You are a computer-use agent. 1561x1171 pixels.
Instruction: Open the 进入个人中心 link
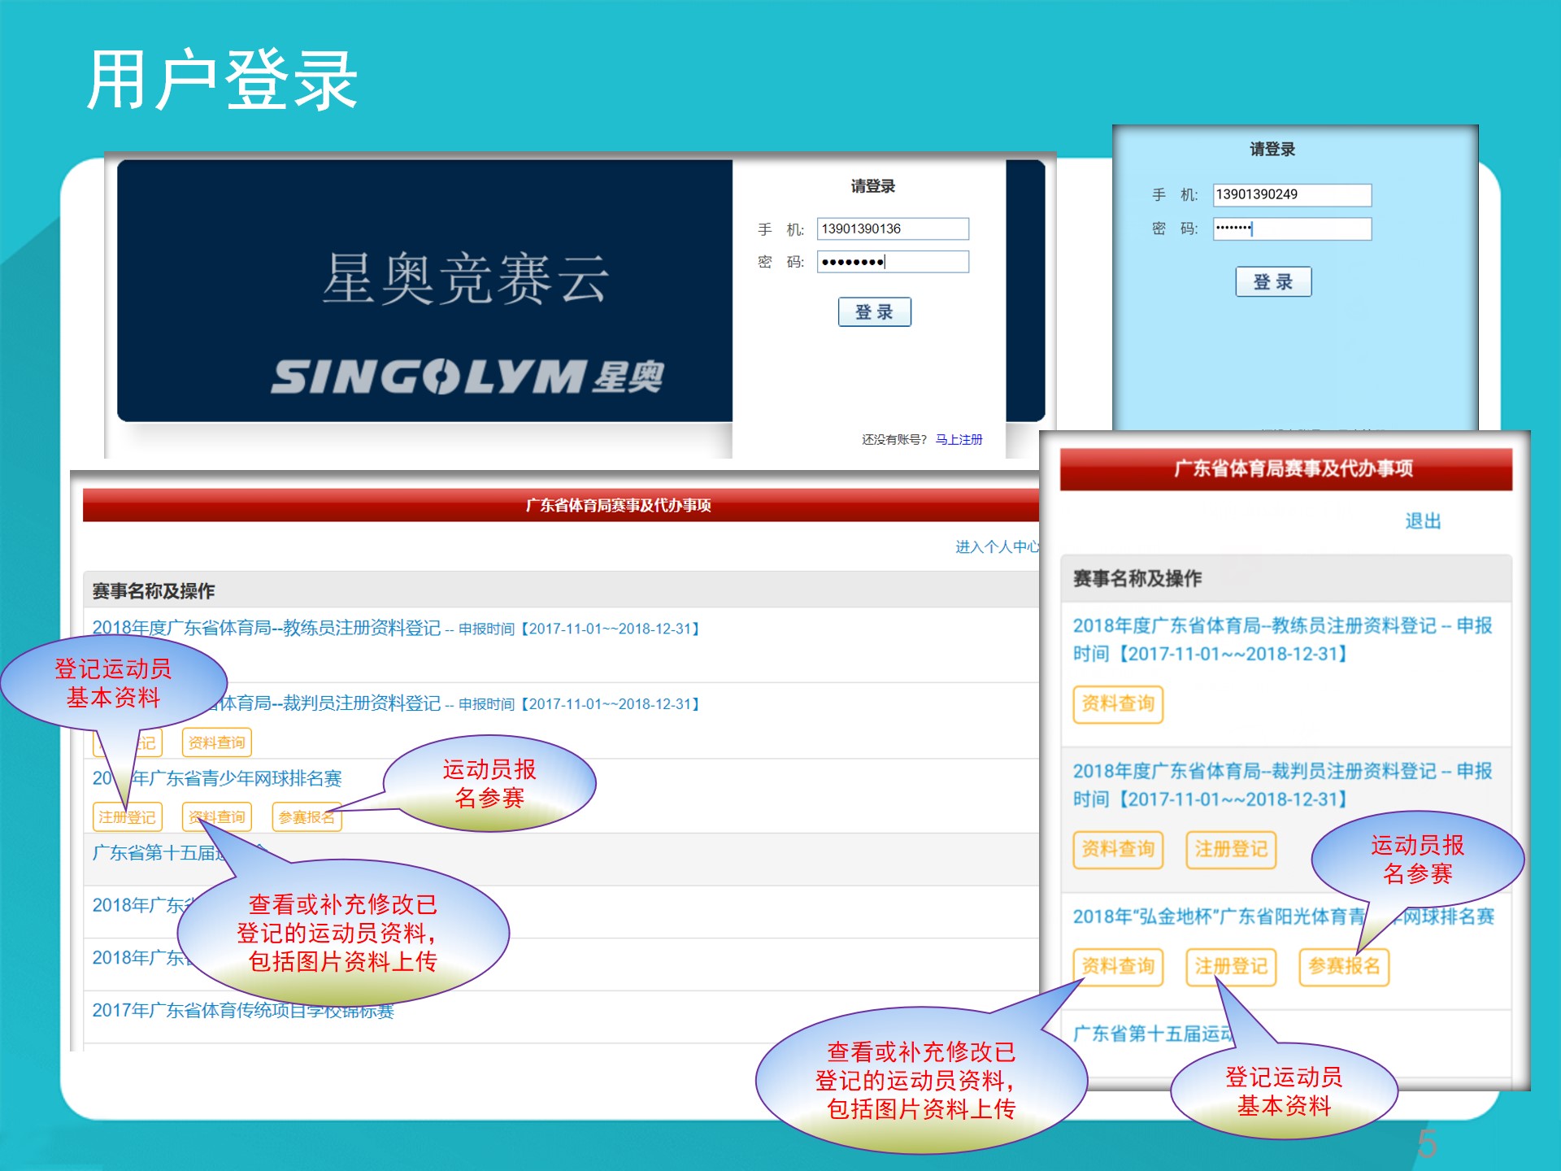click(x=996, y=547)
